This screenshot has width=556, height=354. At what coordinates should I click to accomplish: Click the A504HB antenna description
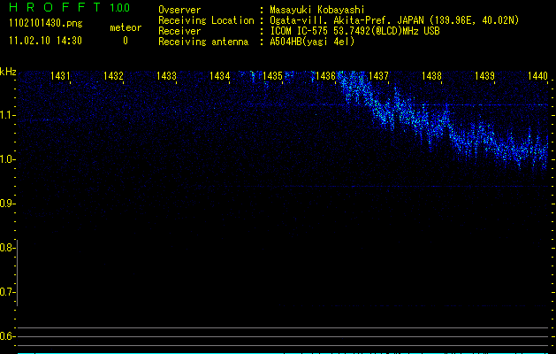(312, 42)
